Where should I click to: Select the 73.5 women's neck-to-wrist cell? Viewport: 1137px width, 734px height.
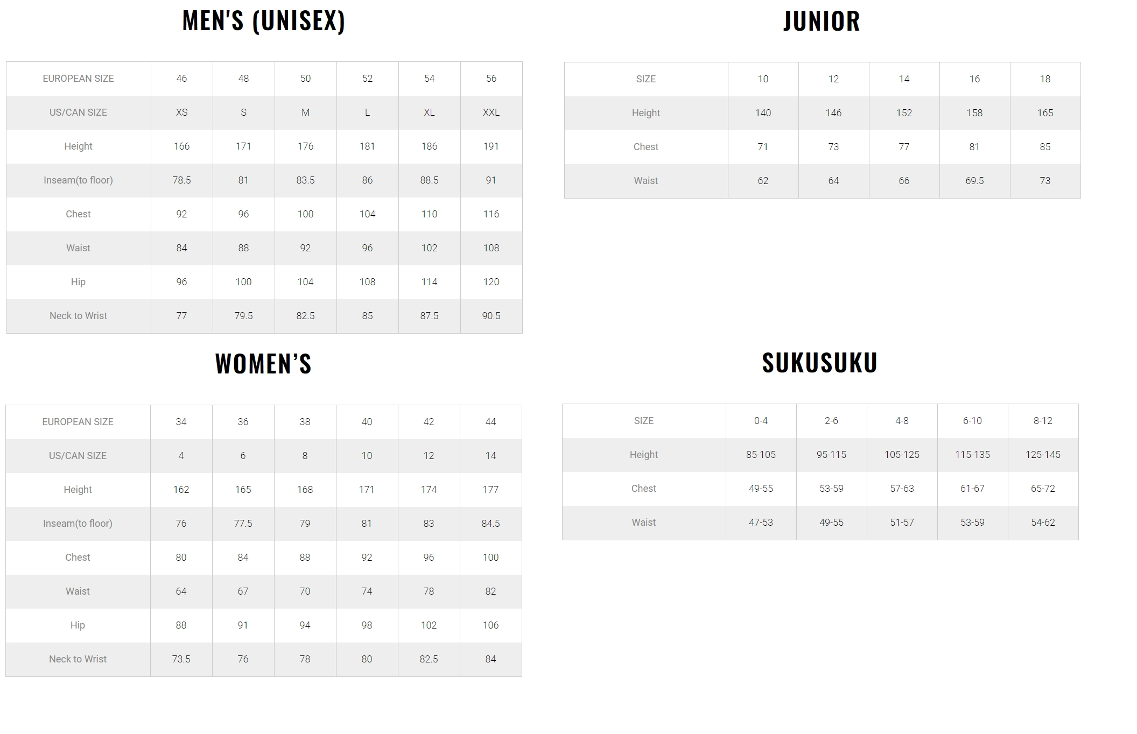pyautogui.click(x=181, y=659)
